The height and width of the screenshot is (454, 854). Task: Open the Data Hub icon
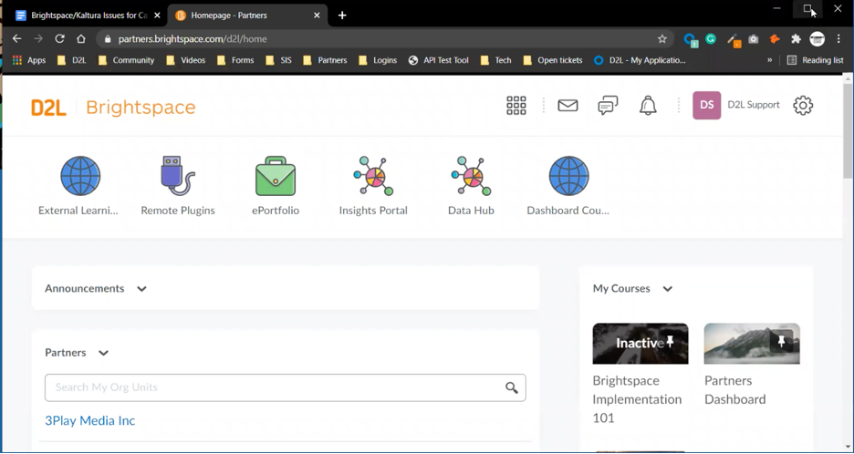click(x=471, y=176)
